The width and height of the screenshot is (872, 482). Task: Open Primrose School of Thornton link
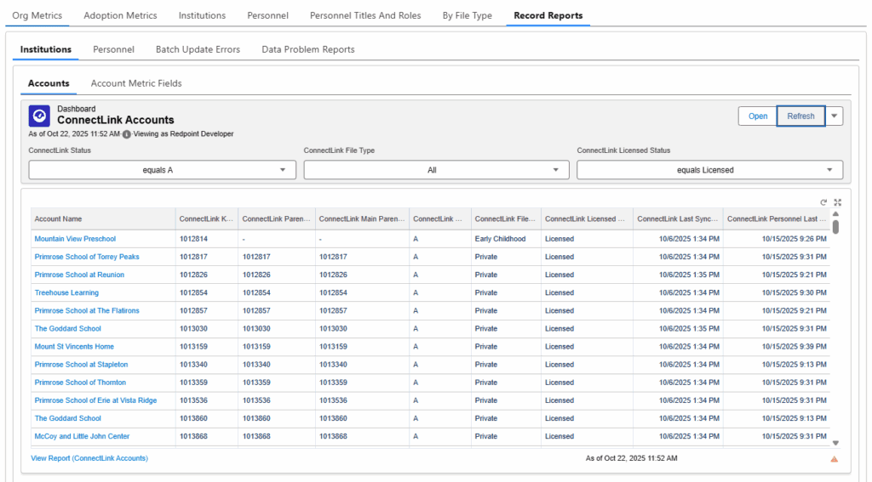click(x=80, y=382)
